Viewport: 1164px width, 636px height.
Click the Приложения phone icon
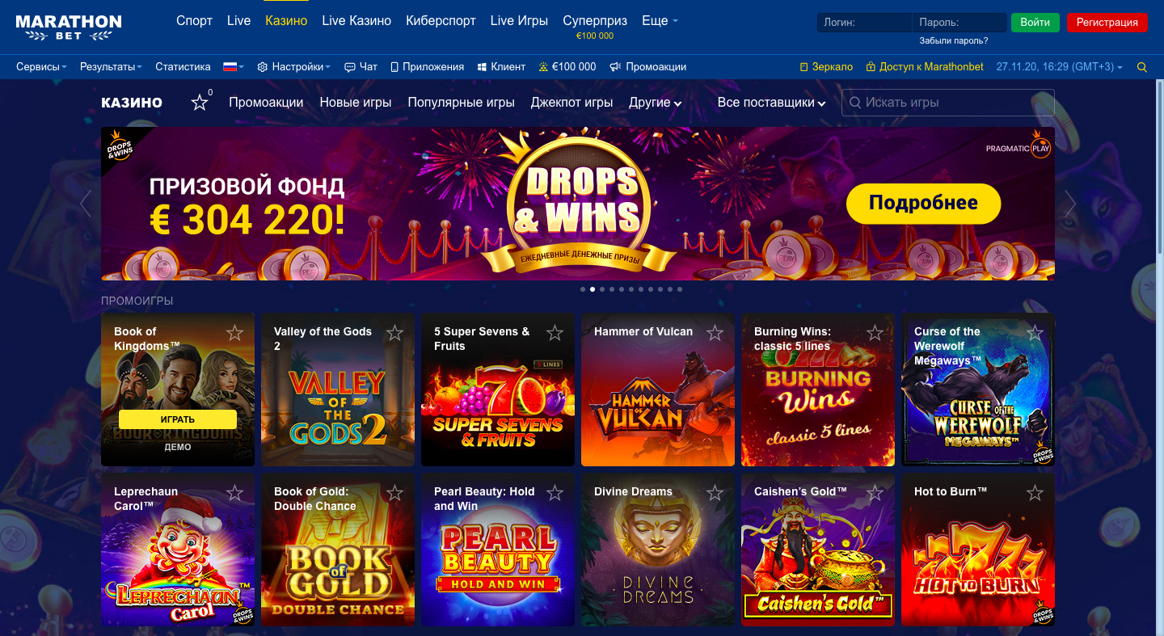pos(394,67)
